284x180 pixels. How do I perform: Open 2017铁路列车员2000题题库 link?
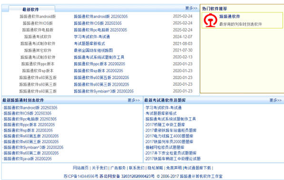(169, 142)
